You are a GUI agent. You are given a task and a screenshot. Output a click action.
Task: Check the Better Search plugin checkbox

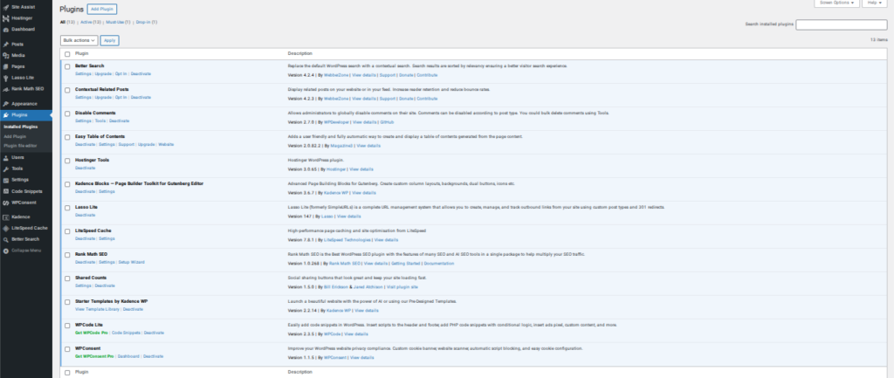click(67, 66)
